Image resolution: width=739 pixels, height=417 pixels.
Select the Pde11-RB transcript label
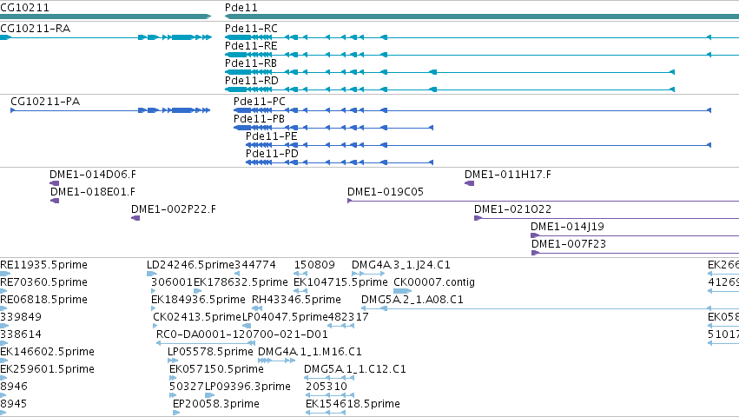pos(251,63)
